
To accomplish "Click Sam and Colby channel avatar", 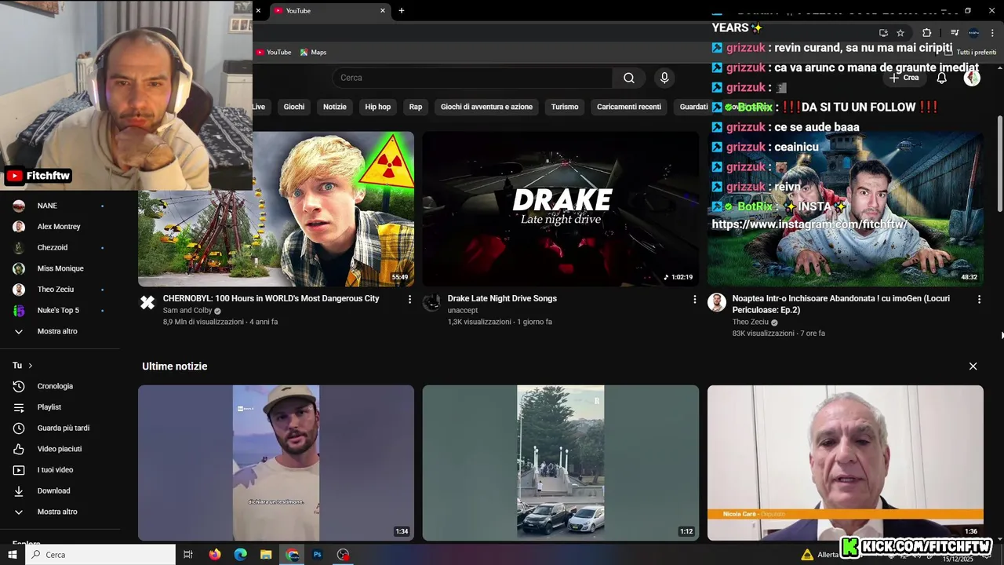I will 147,303.
